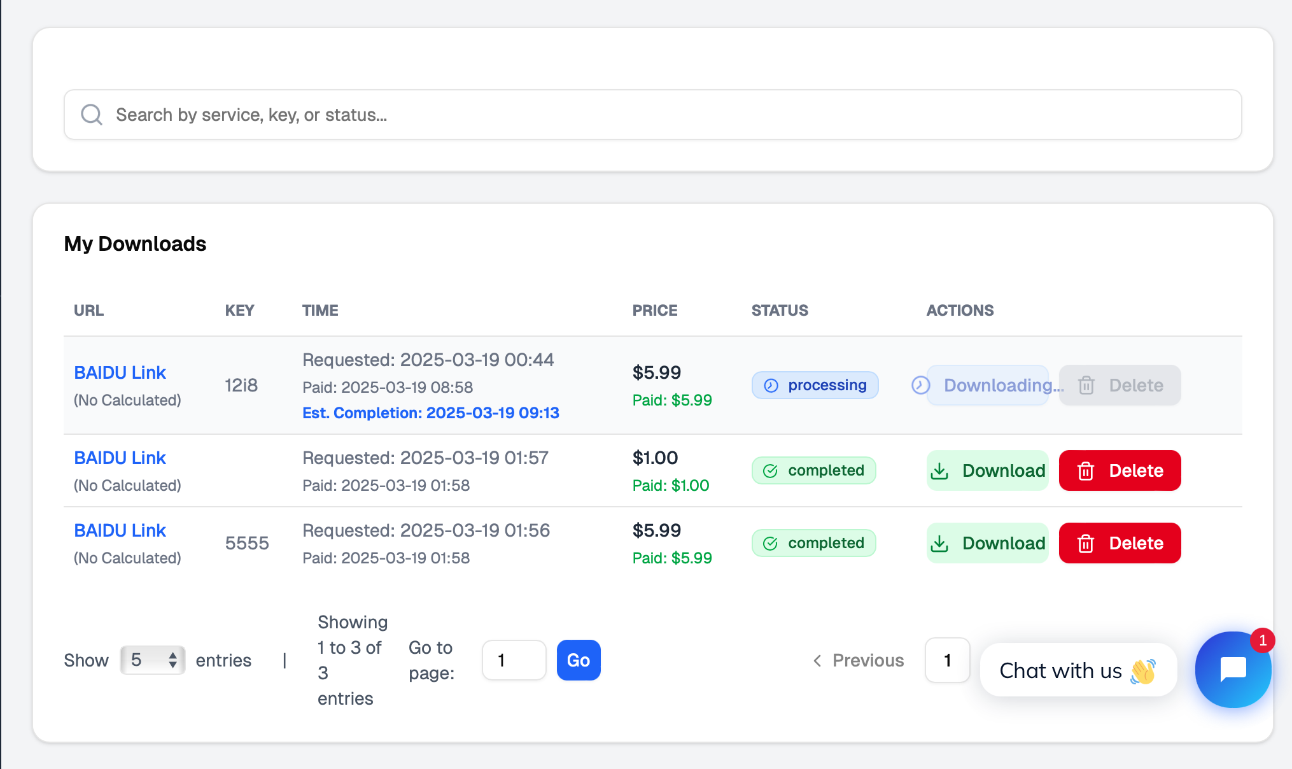Screen dimensions: 1292x769
Task: Click the check icon in the $1.00 completed badge
Action: [770, 471]
